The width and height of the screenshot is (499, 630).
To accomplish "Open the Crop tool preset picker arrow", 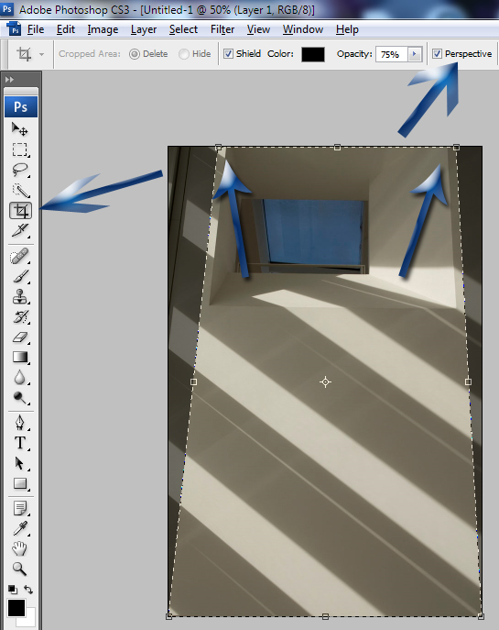I will (41, 54).
